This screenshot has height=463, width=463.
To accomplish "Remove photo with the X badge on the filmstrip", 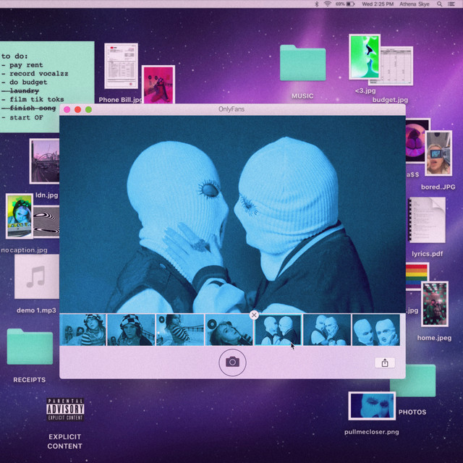I will [254, 315].
